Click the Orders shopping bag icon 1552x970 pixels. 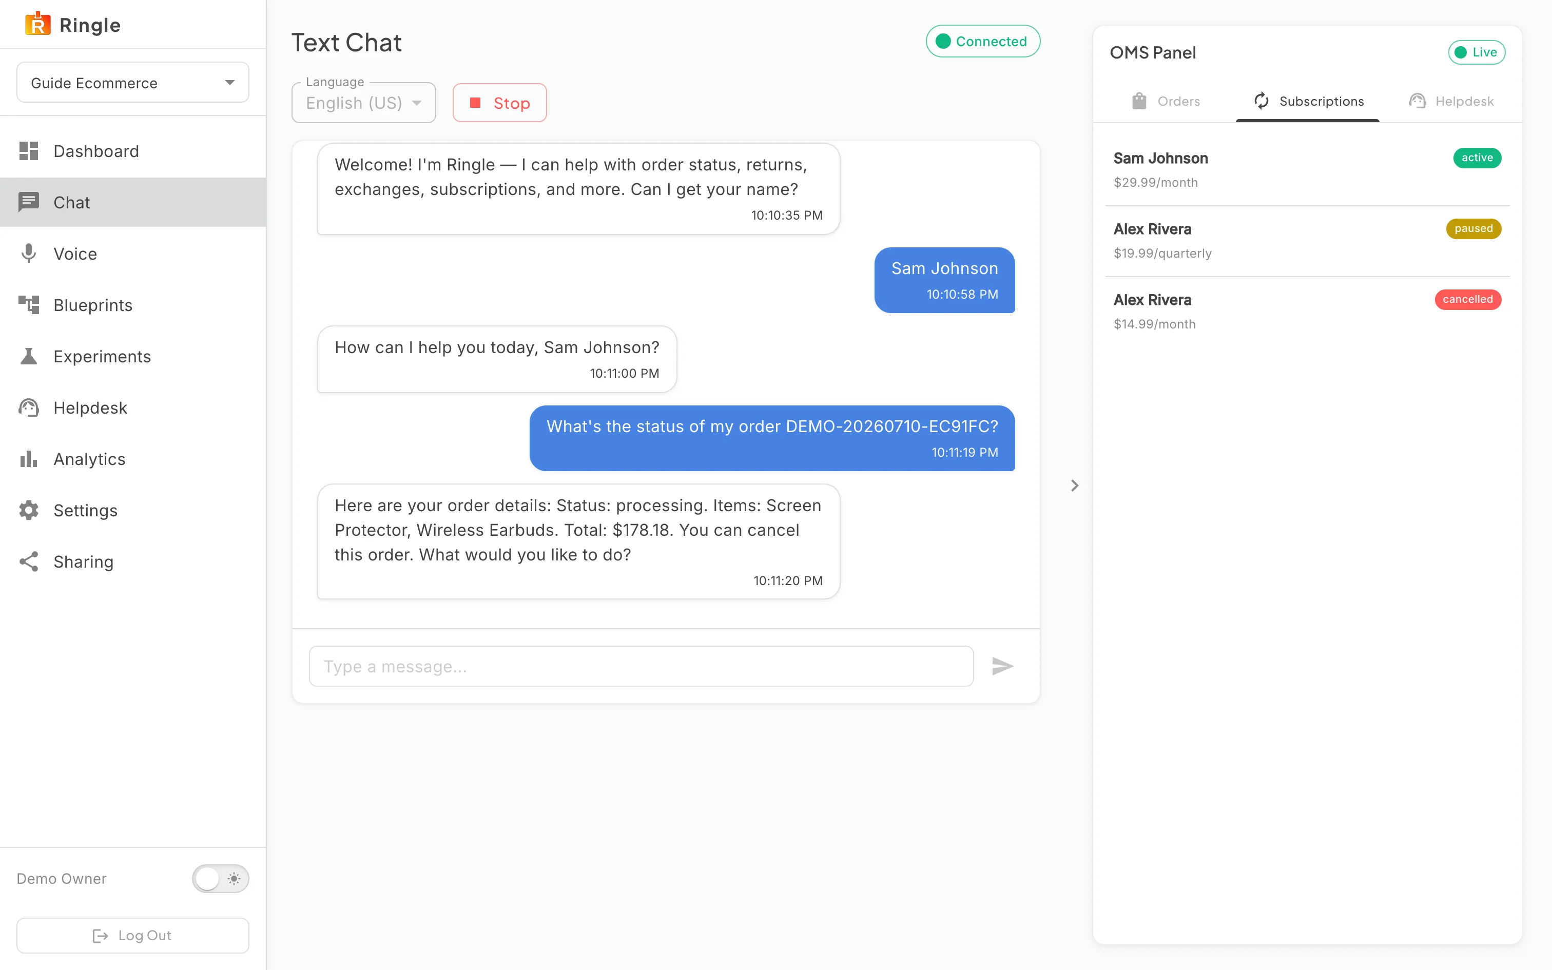click(x=1139, y=101)
